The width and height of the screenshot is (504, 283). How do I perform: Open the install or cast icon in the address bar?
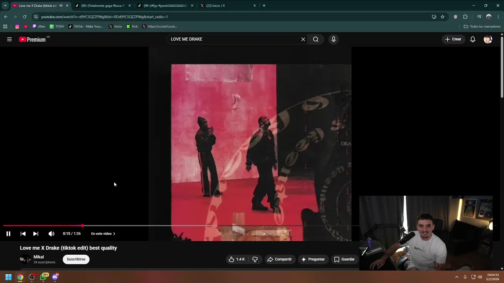click(434, 17)
